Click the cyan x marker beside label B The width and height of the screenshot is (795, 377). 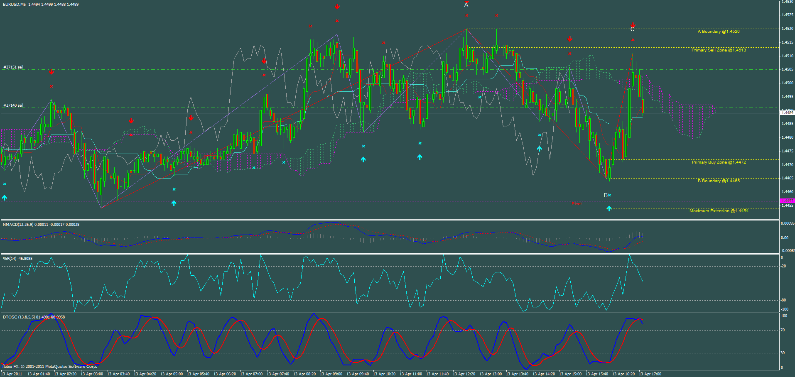[609, 195]
